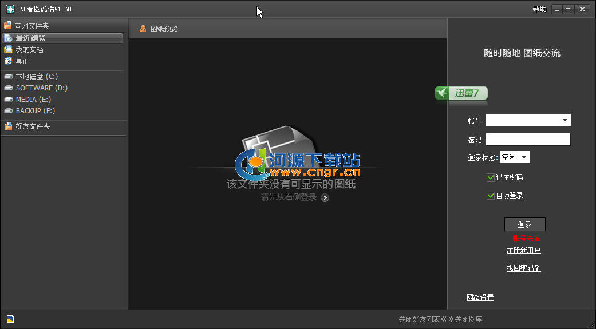Screen dimensions: 596x329
Task: Open 桌面 in the sidebar
Action: [22, 61]
